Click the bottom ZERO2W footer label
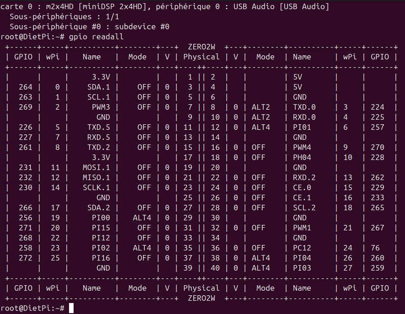Screen dimensions: 405x314 tap(202, 298)
